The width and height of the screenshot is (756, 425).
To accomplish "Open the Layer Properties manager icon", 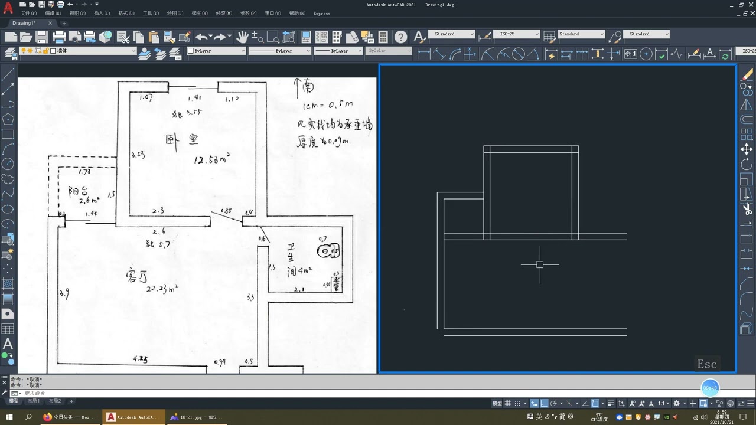I will tap(10, 54).
